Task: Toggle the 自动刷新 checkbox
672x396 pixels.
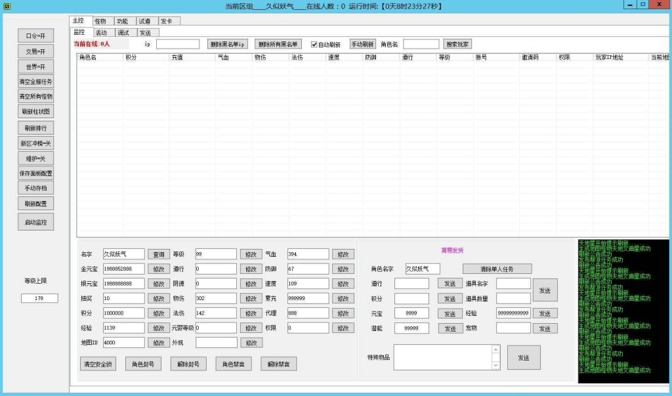Action: click(314, 45)
